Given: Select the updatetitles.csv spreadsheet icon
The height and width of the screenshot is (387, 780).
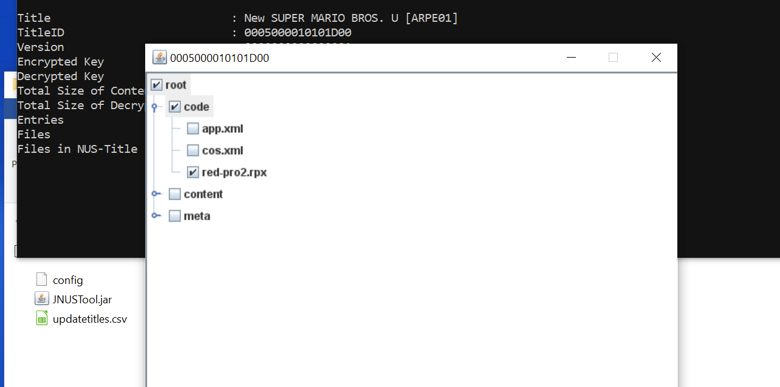Looking at the screenshot, I should pos(41,318).
